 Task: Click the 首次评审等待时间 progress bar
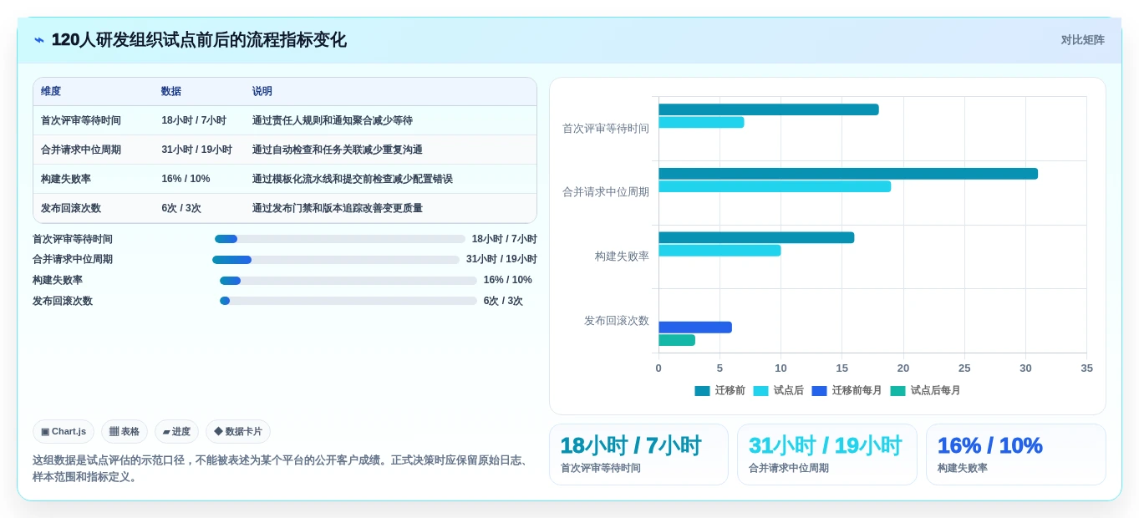click(x=339, y=239)
